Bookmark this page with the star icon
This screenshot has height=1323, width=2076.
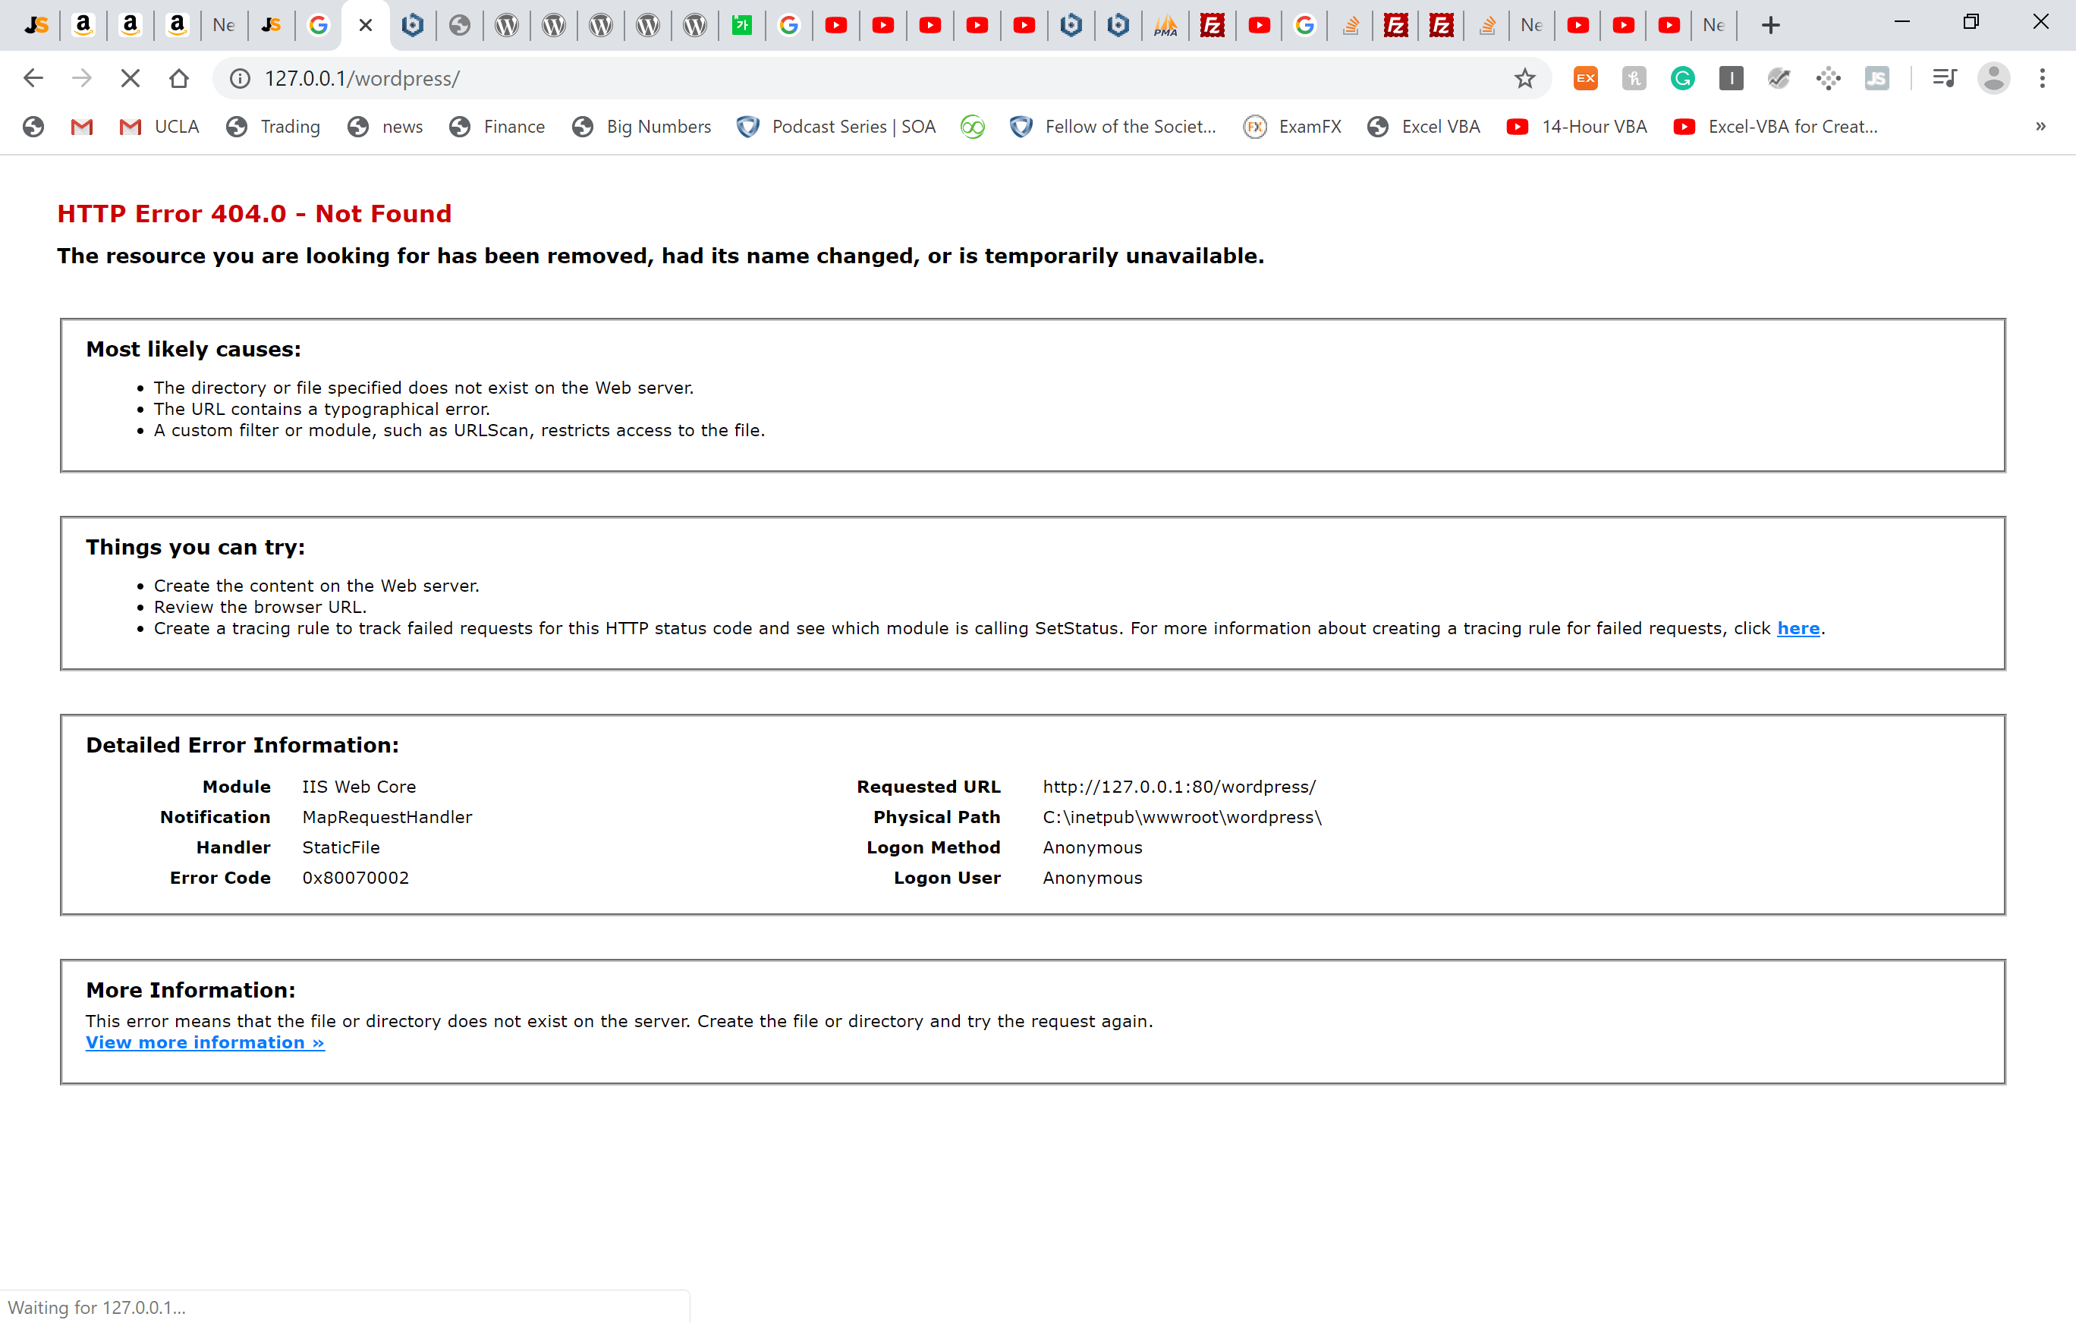[x=1524, y=78]
